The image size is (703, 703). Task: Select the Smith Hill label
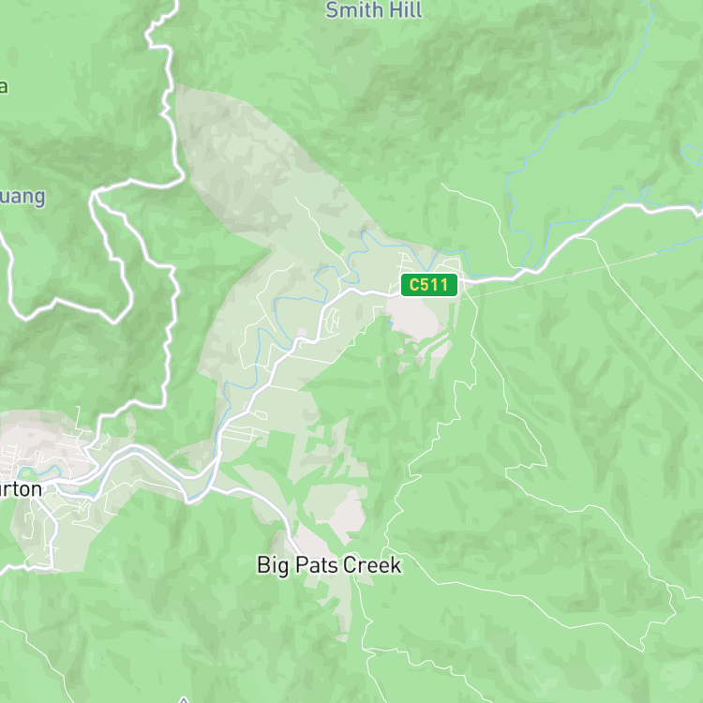click(373, 10)
